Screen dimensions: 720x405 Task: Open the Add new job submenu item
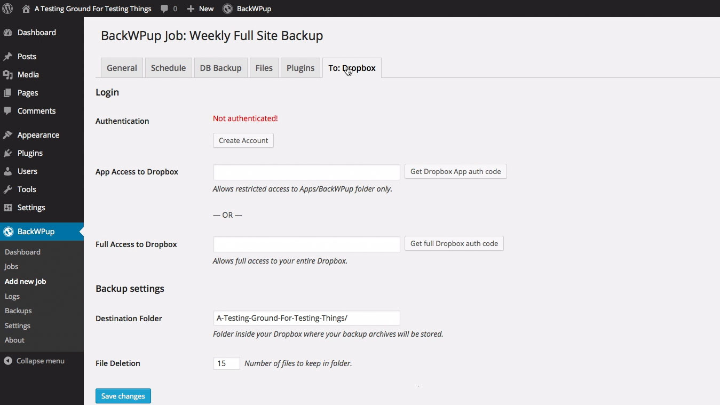[x=25, y=281]
